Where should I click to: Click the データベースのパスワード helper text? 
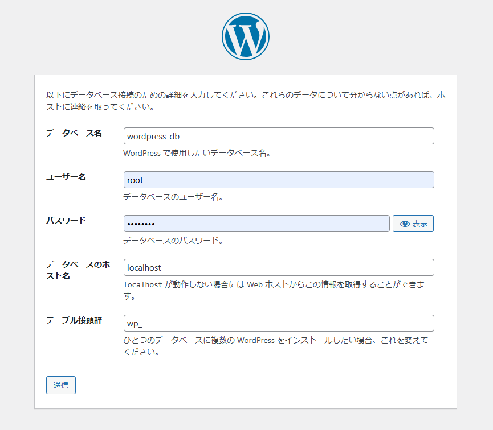[173, 241]
